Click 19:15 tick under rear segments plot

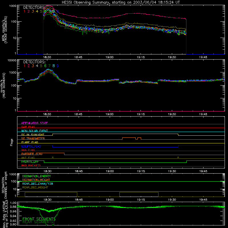click(x=141, y=114)
